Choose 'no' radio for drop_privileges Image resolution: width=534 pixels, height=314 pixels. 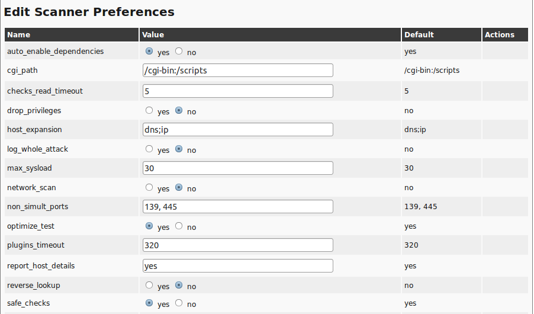click(x=179, y=111)
